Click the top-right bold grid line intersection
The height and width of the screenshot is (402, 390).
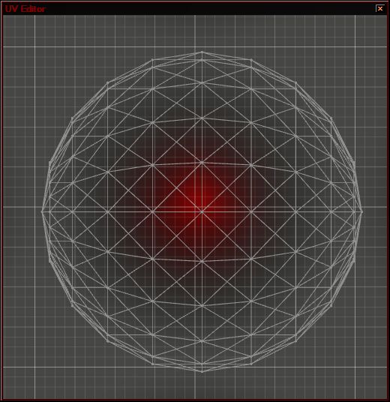pyautogui.click(x=355, y=47)
